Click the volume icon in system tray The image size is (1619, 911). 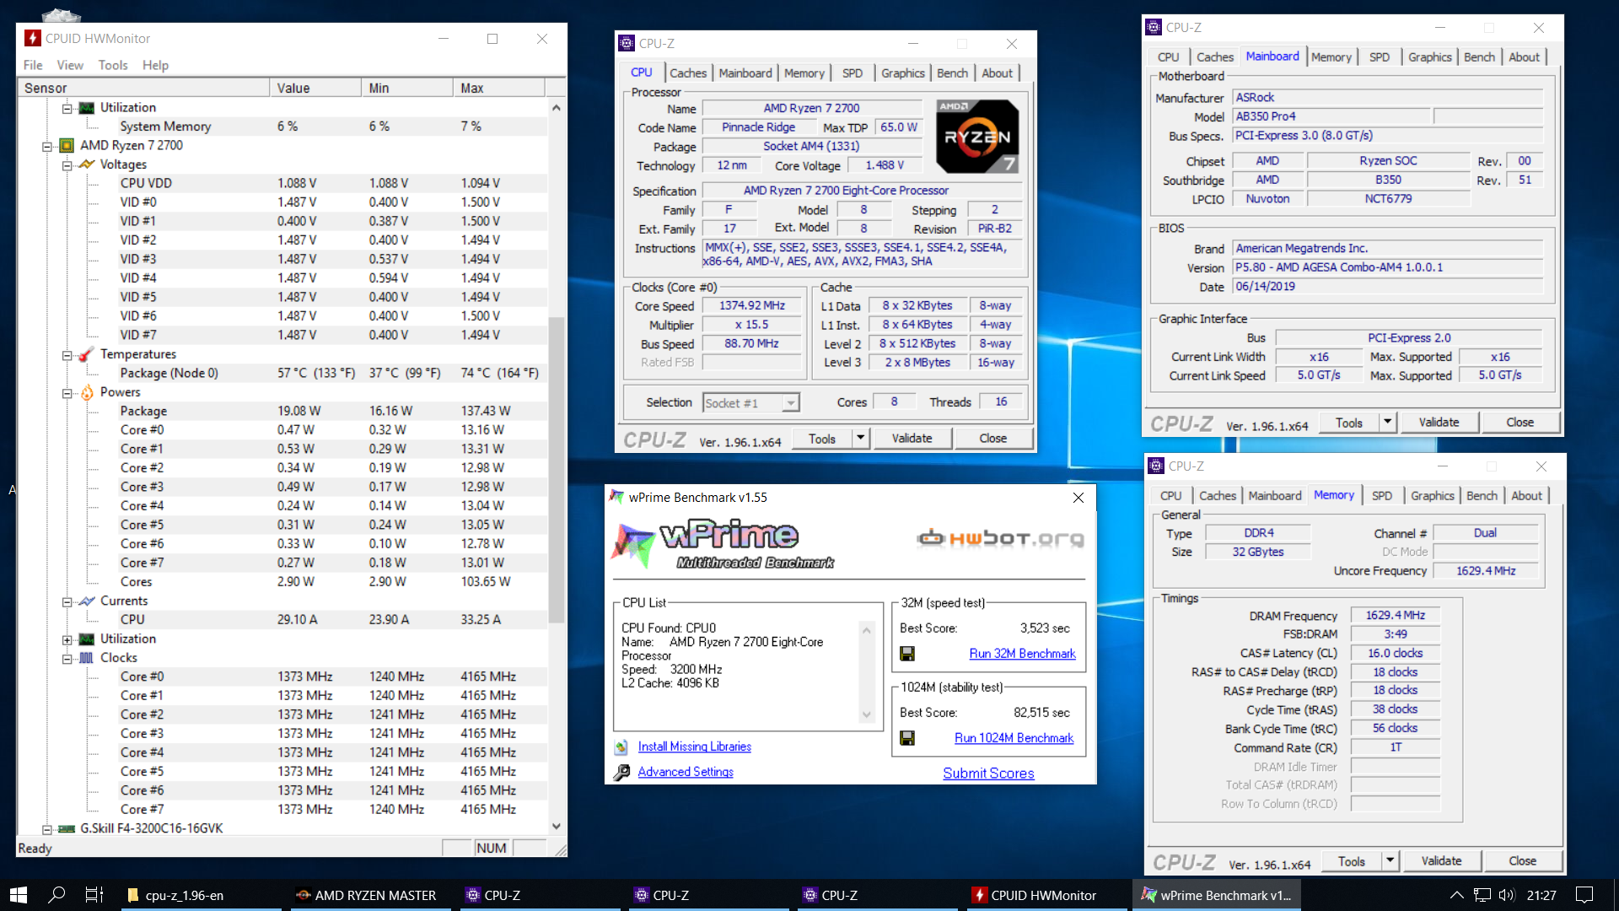click(1507, 895)
